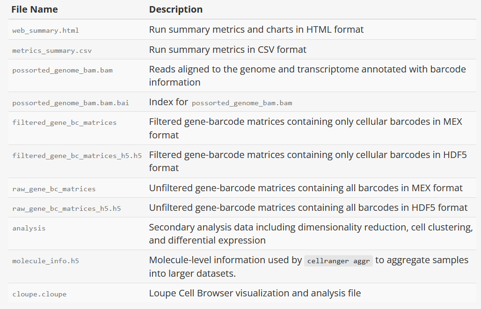Click the Run summary metrics and charts in HTML text
481x309 pixels.
(x=256, y=29)
